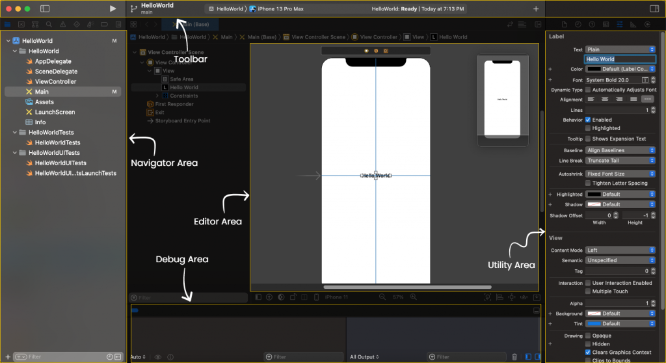Open the symbol navigator icon
Screen dimensions: 666x363
pyautogui.click(x=35, y=24)
